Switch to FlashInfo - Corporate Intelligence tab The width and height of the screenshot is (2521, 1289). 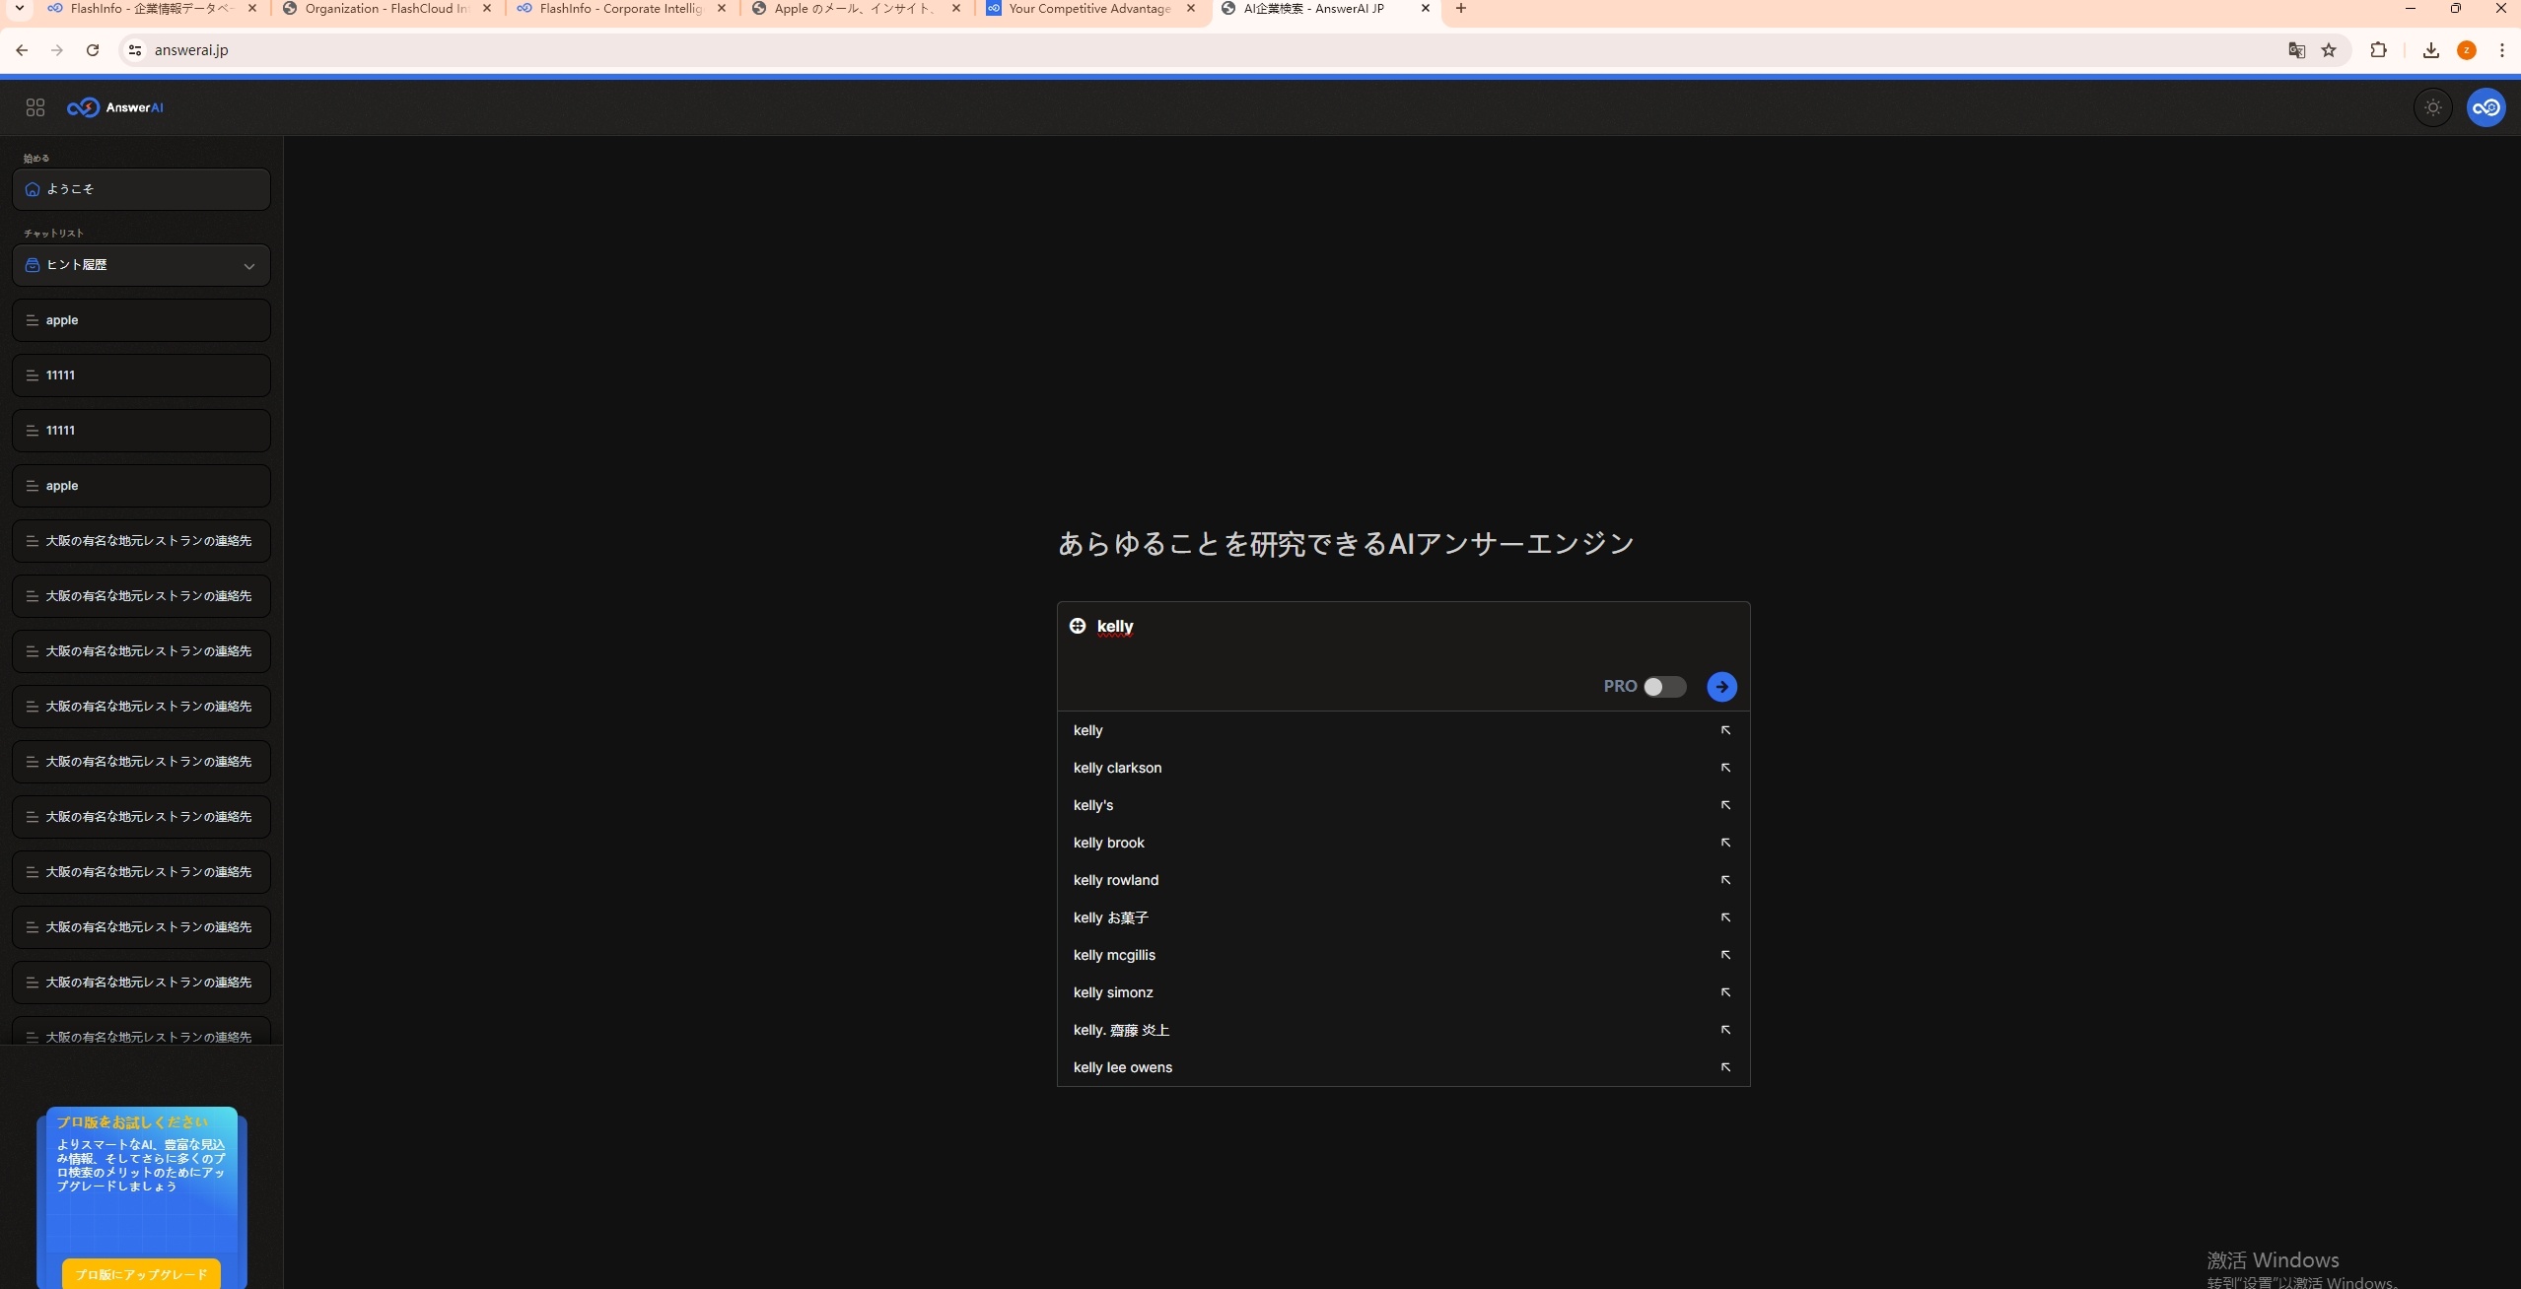pyautogui.click(x=620, y=9)
